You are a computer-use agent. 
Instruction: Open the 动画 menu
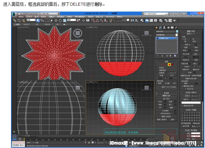click(69, 17)
